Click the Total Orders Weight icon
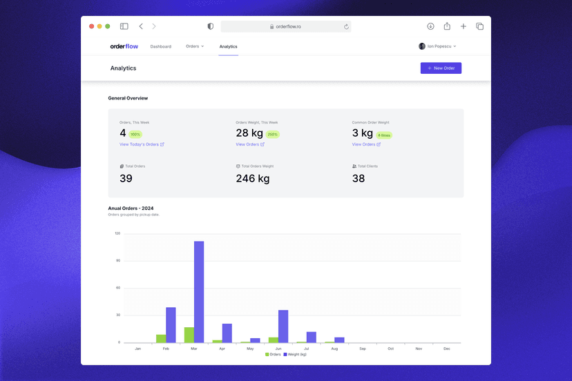The width and height of the screenshot is (572, 381). point(238,166)
